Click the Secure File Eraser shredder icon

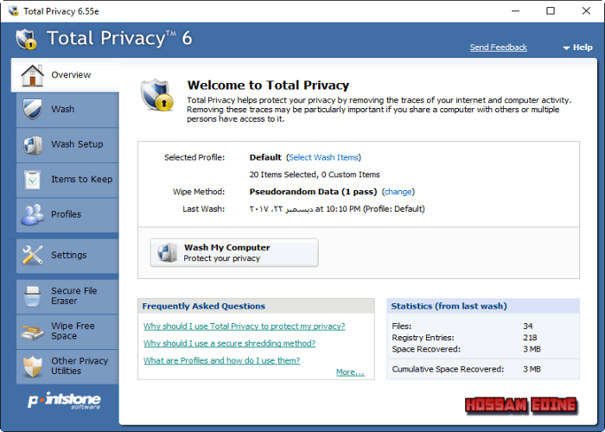[33, 295]
